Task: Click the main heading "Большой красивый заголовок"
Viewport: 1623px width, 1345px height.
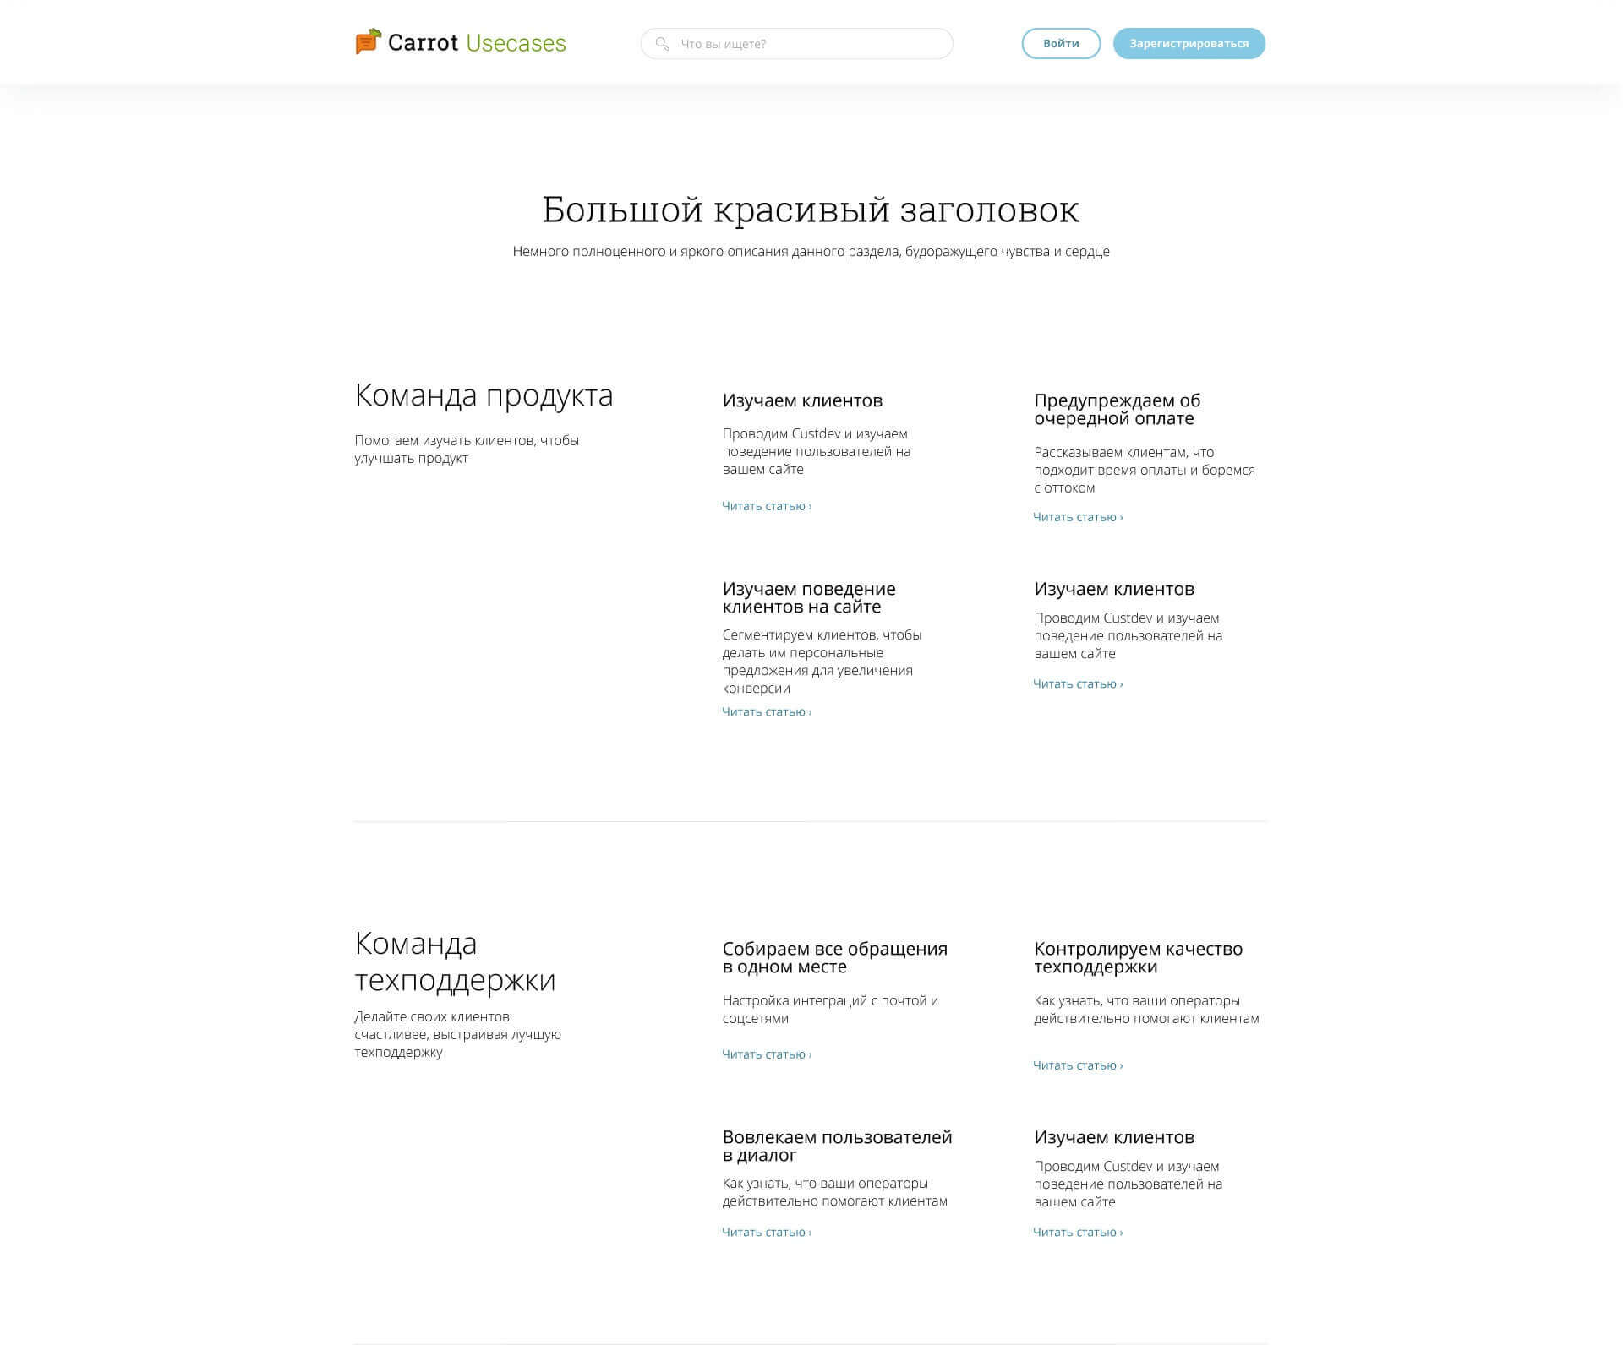Action: point(811,210)
